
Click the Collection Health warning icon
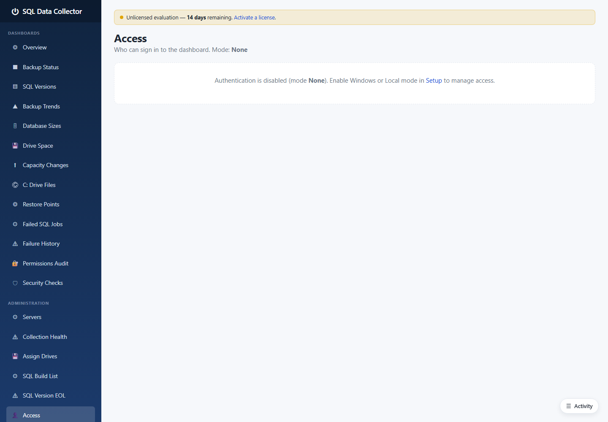click(x=15, y=337)
